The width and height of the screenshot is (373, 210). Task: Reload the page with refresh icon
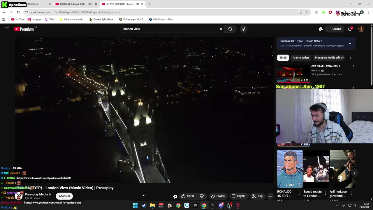(x=18, y=12)
